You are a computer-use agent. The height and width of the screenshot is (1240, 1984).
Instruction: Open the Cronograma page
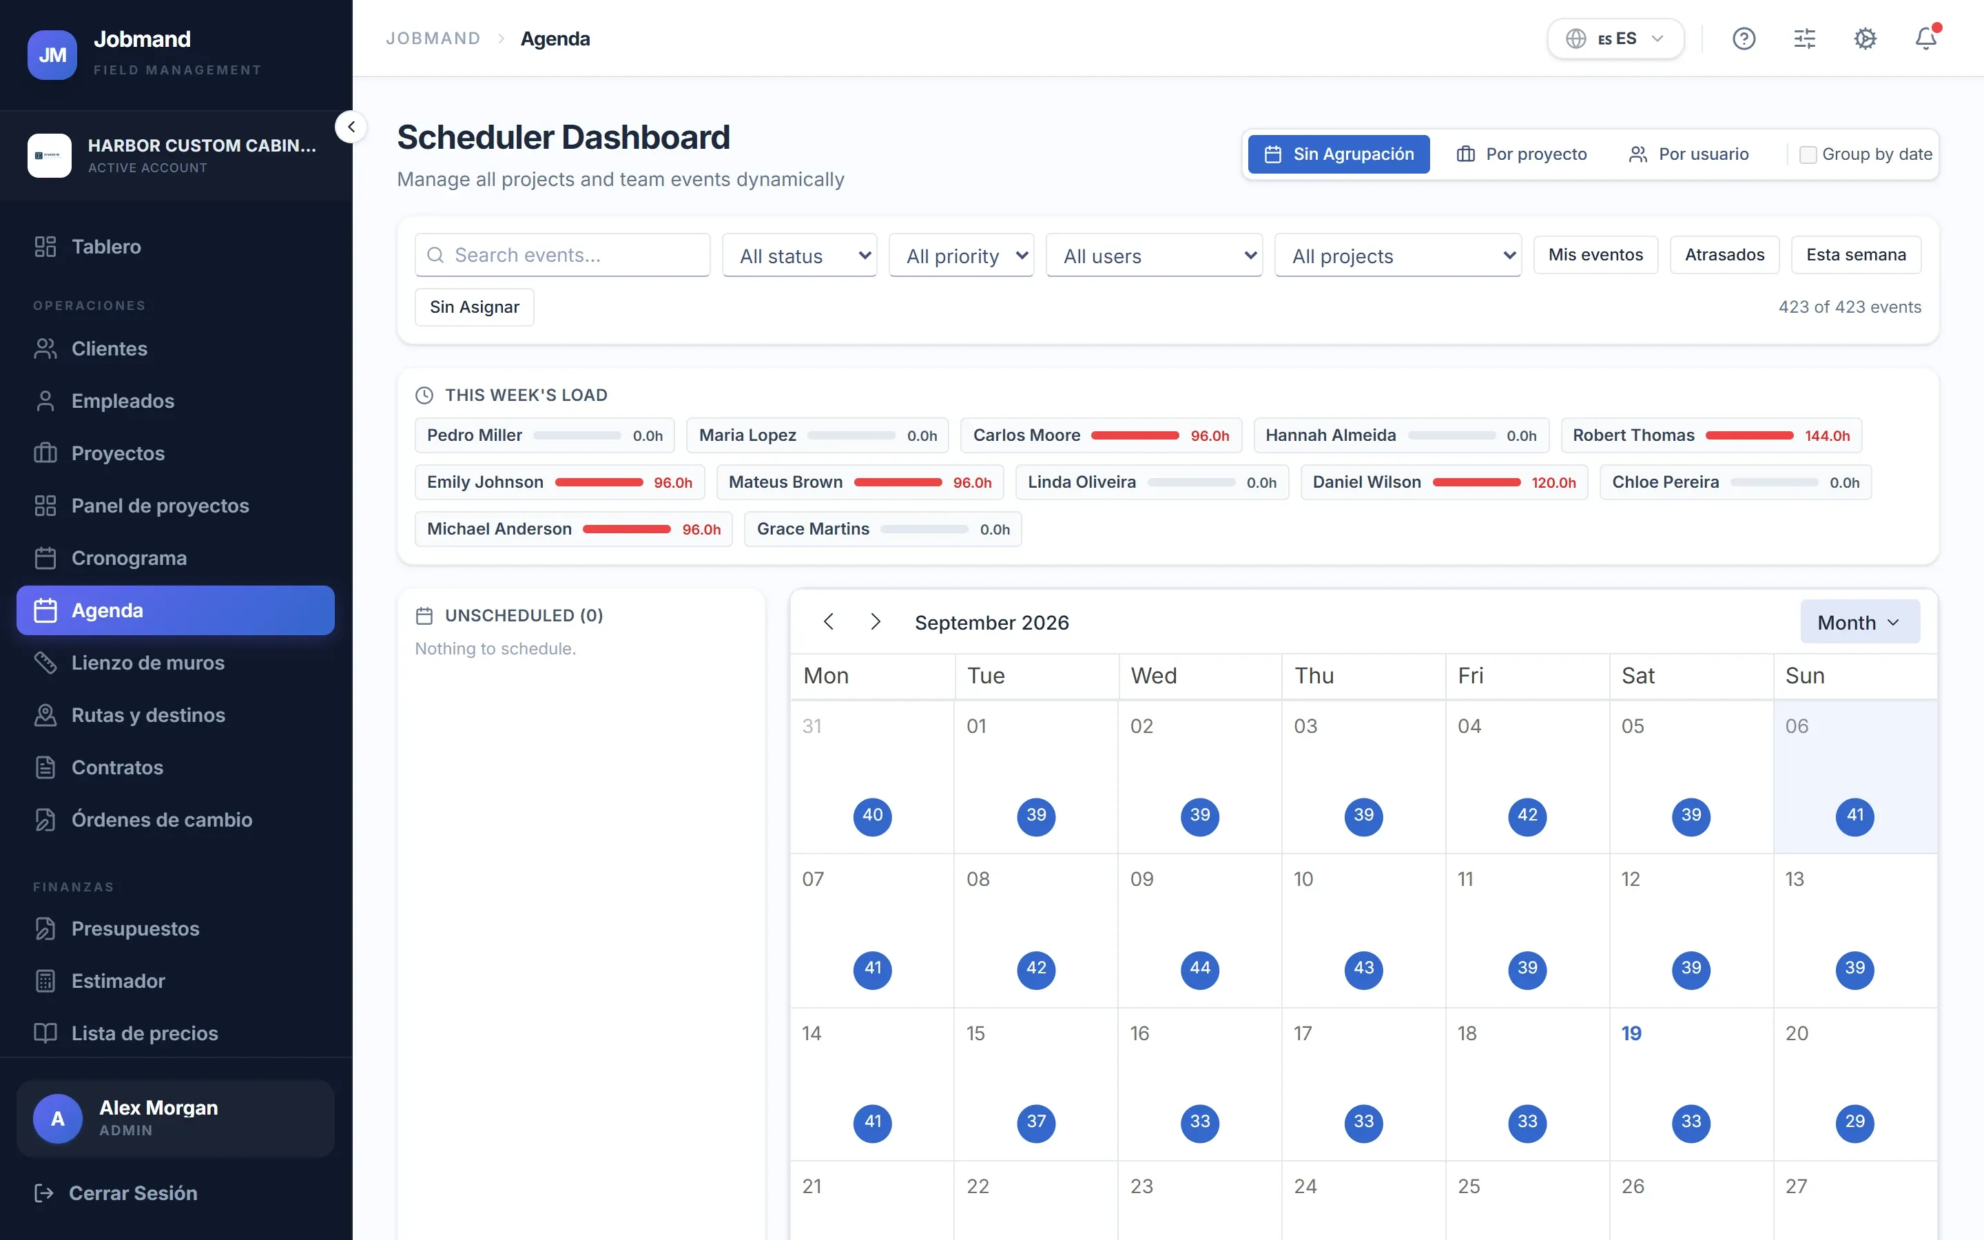pos(176,559)
